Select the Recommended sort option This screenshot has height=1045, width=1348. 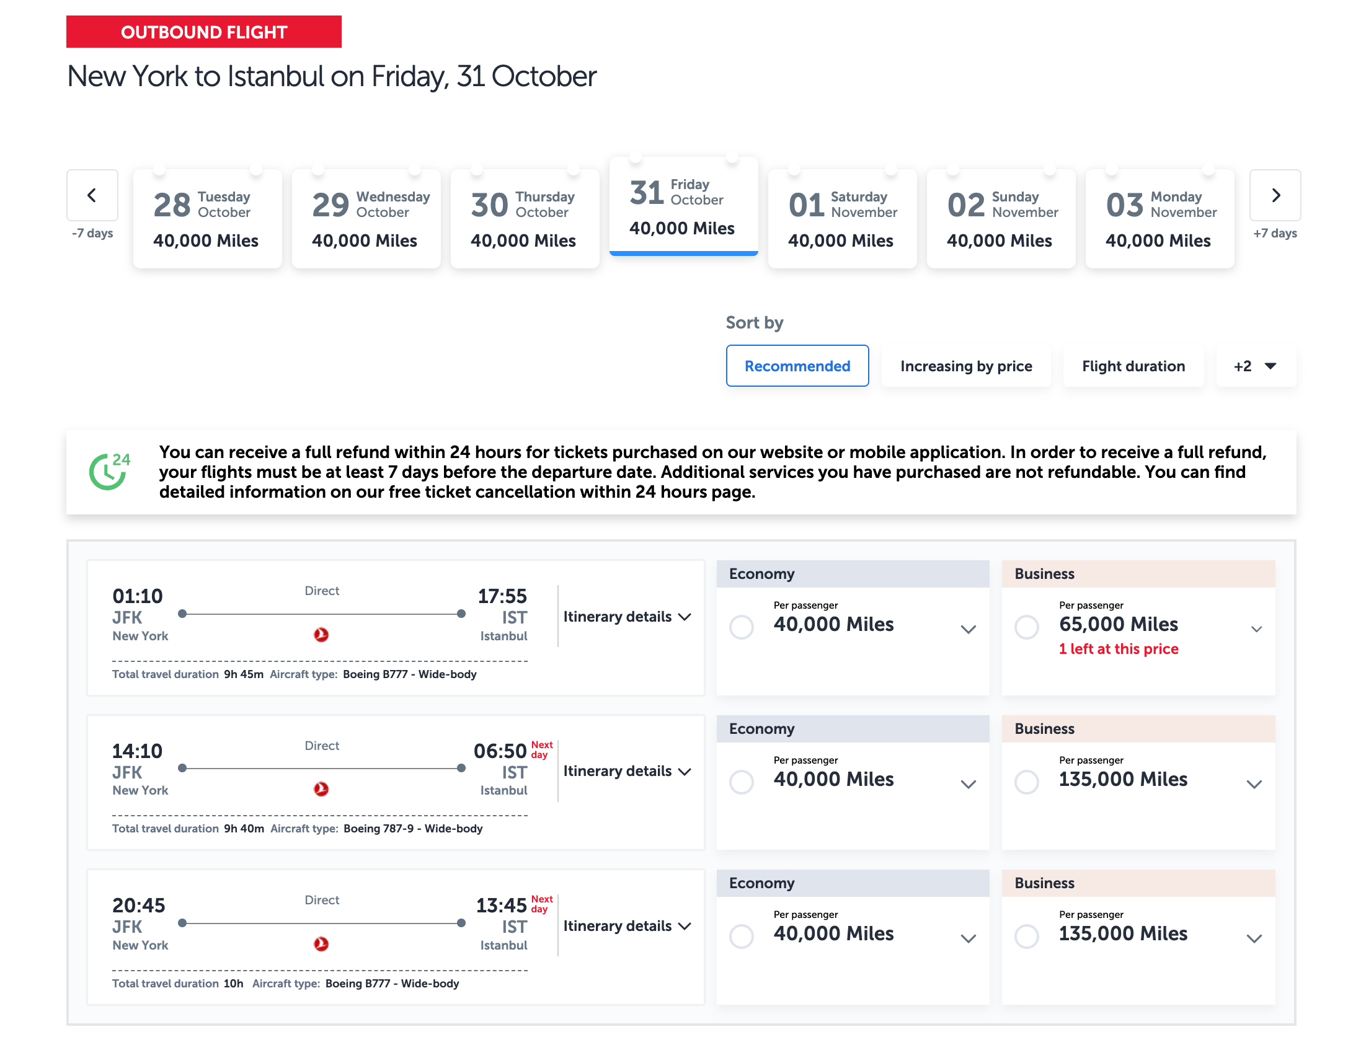pos(797,366)
